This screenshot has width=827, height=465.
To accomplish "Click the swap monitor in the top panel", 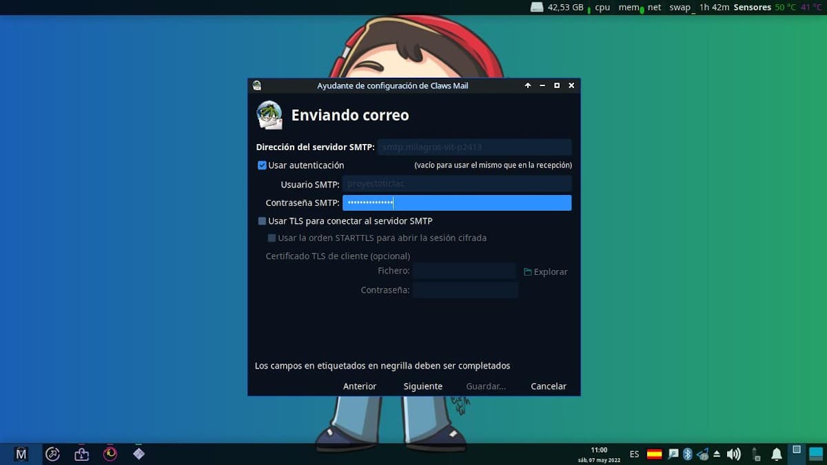I will [681, 7].
